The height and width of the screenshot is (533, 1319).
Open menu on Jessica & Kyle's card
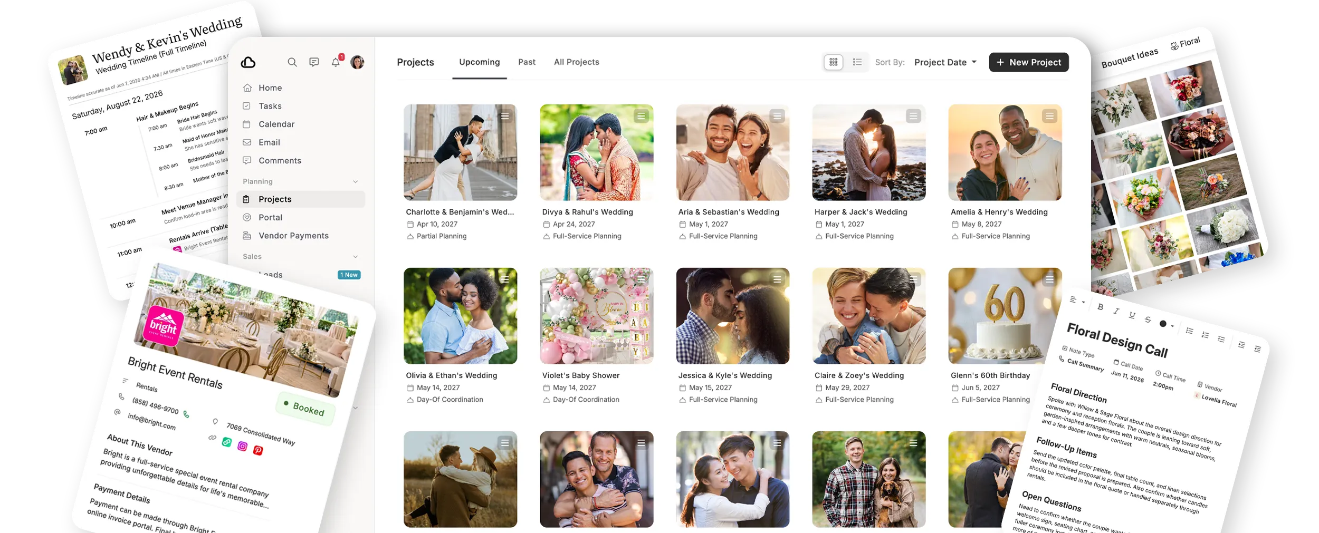click(x=777, y=279)
